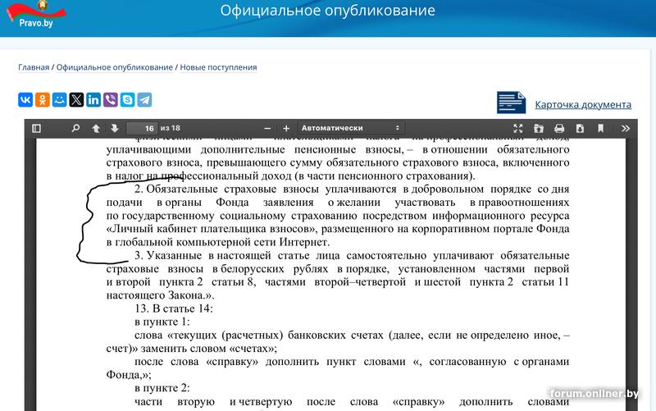Click the page number field showing 16
Viewport: 656px width, 411px height.
141,128
